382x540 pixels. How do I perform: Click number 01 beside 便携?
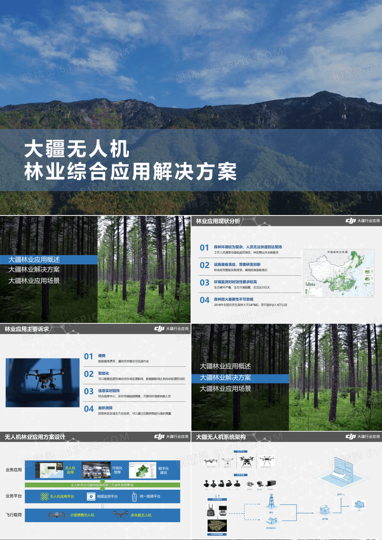pos(88,356)
